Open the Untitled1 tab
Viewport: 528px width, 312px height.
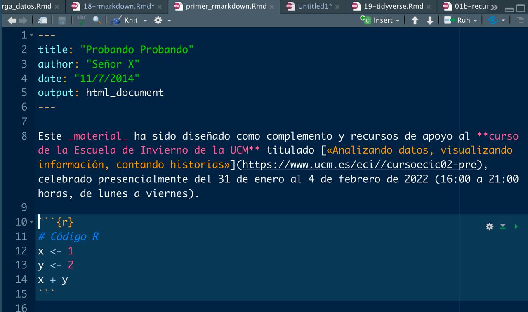coord(315,6)
